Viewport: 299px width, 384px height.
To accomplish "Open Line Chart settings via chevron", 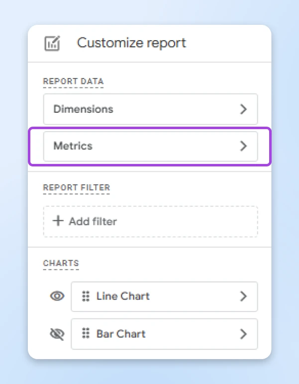I will pos(243,297).
